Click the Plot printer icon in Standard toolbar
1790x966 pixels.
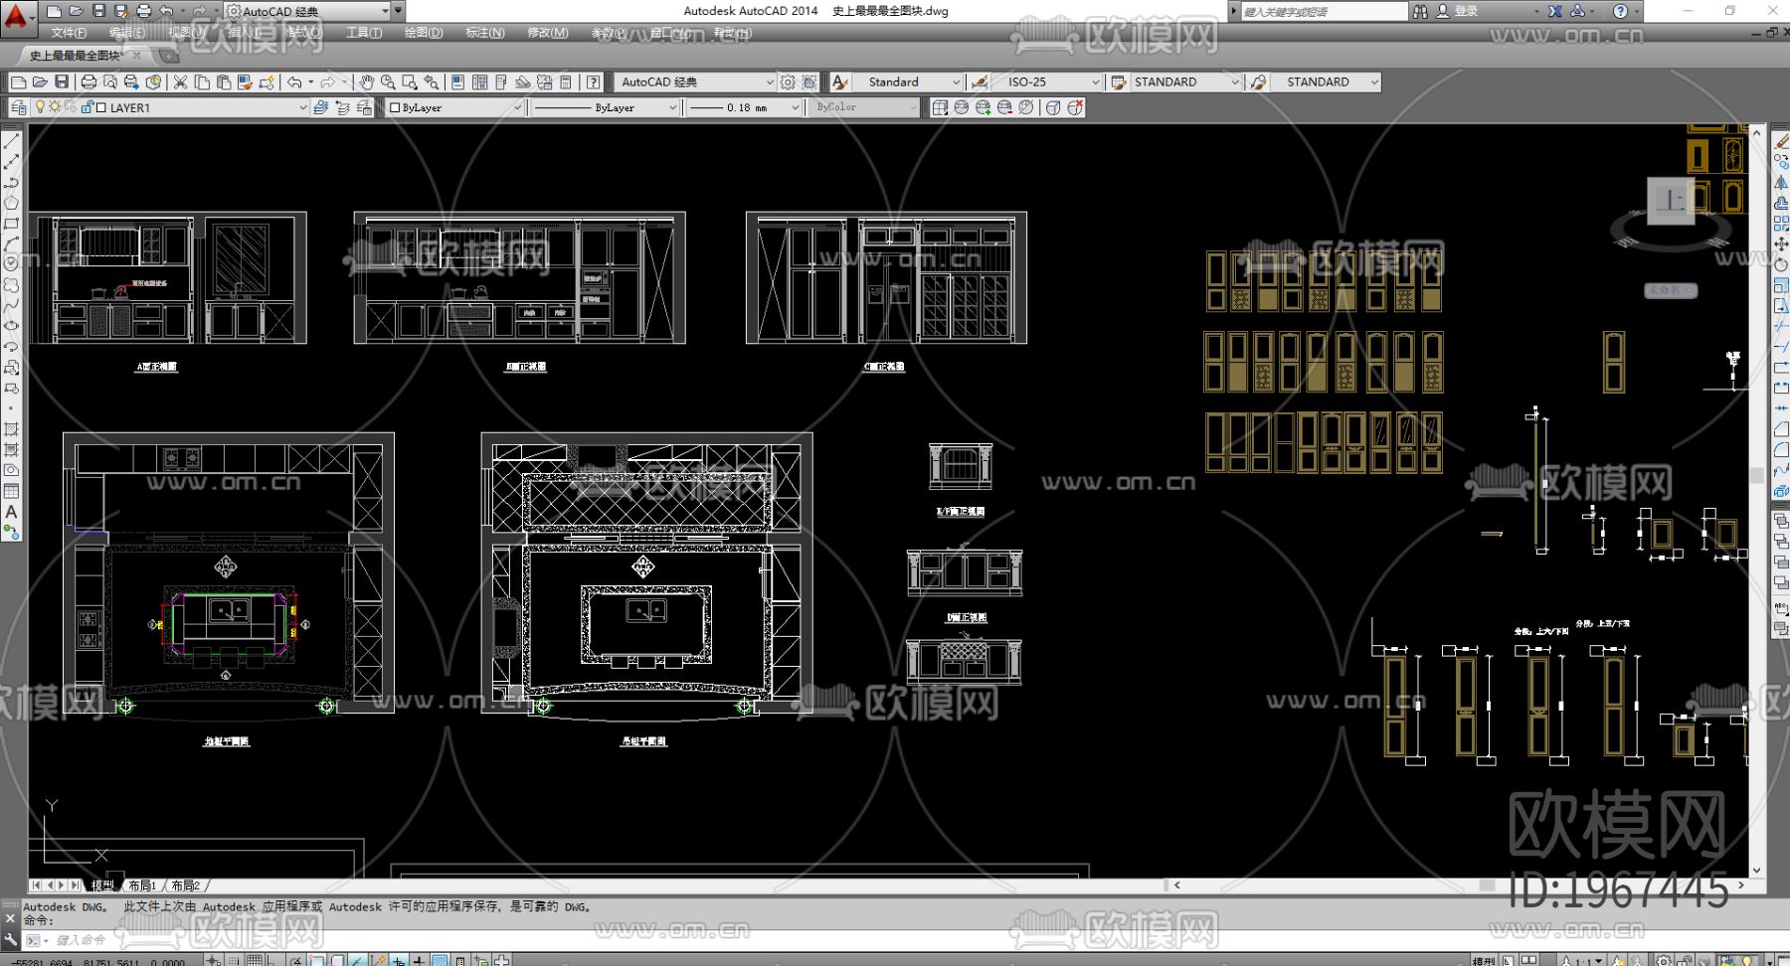89,82
